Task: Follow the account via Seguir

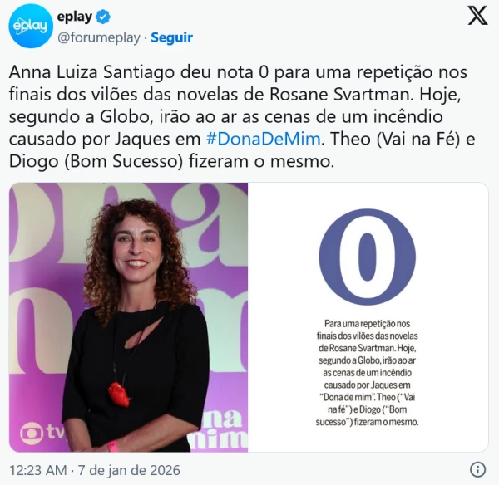Action: (171, 37)
